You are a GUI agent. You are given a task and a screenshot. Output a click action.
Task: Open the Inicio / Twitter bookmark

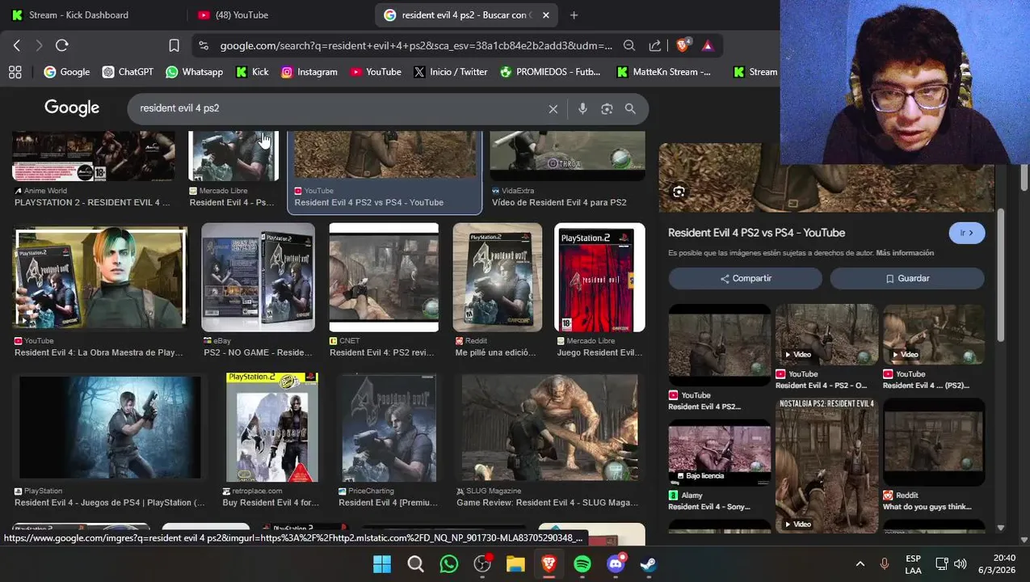pyautogui.click(x=451, y=72)
